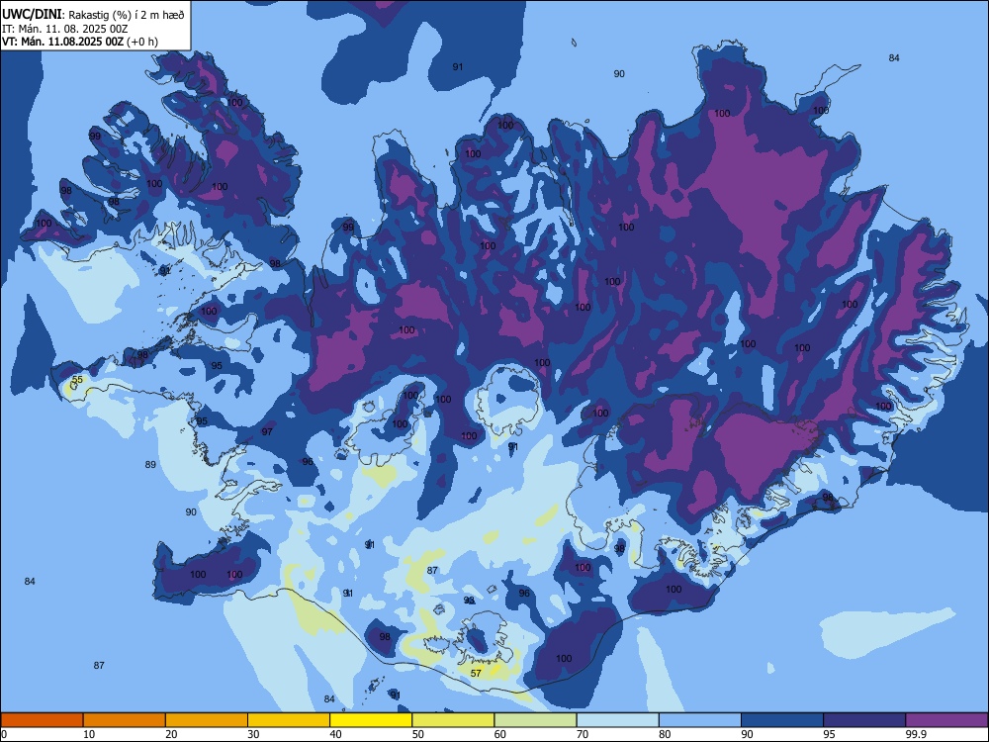Click the 'IT: Mán. 11. 08. 2025 00Z' line
This screenshot has height=742, width=989.
pos(65,29)
